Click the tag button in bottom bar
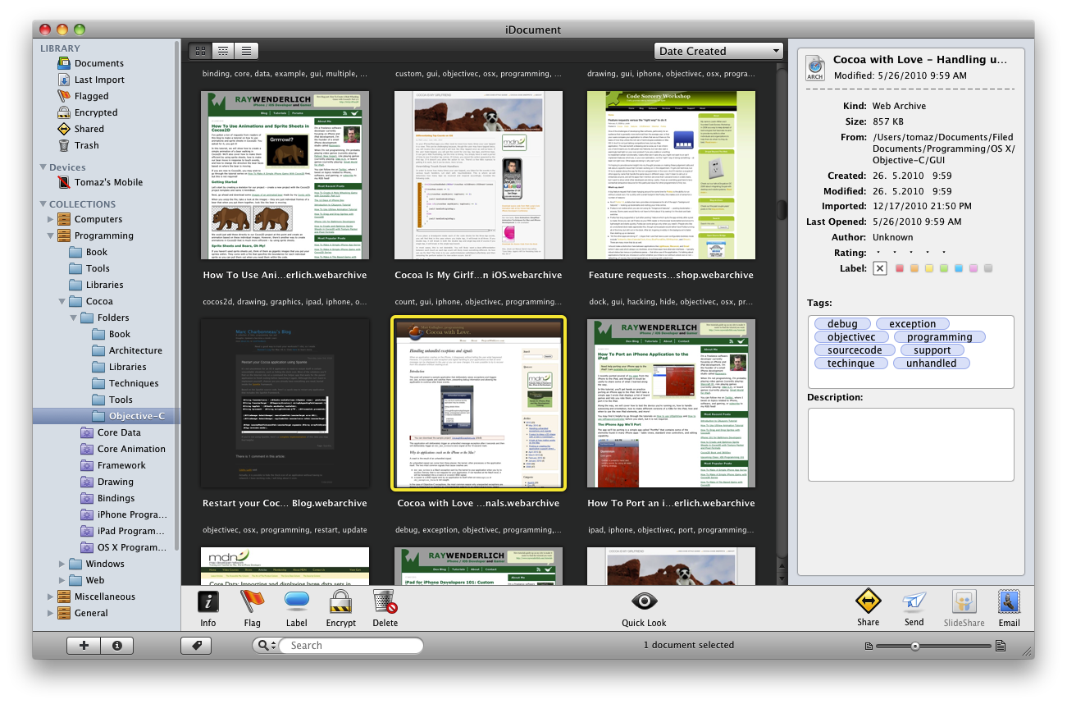 pyautogui.click(x=196, y=646)
